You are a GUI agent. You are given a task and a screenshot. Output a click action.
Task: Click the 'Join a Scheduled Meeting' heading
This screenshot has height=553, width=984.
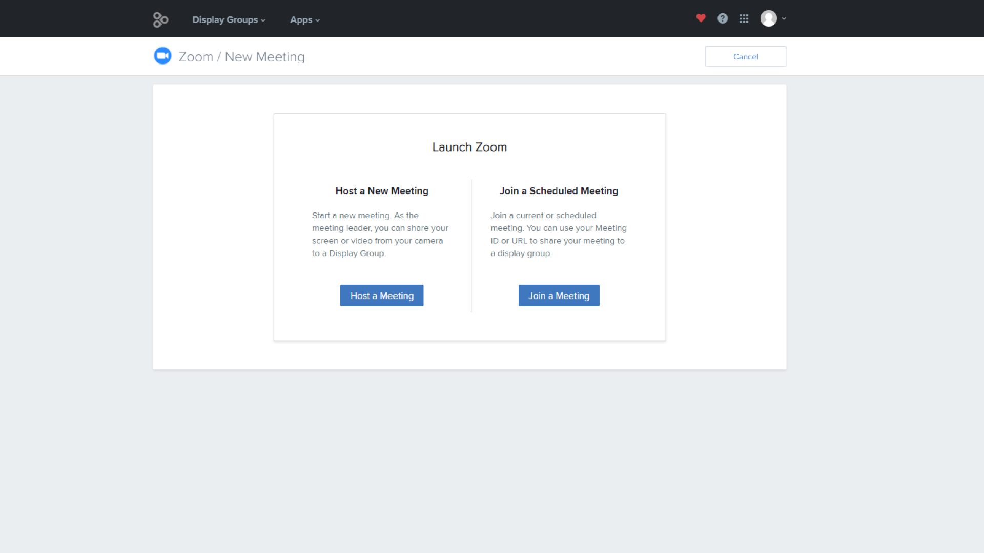(x=559, y=190)
